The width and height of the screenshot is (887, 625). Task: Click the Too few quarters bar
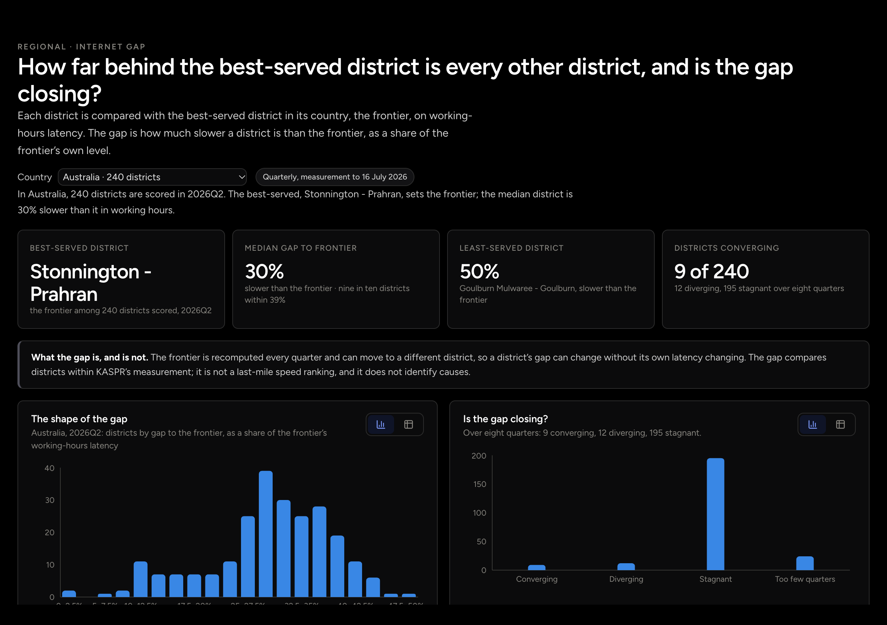click(805, 563)
